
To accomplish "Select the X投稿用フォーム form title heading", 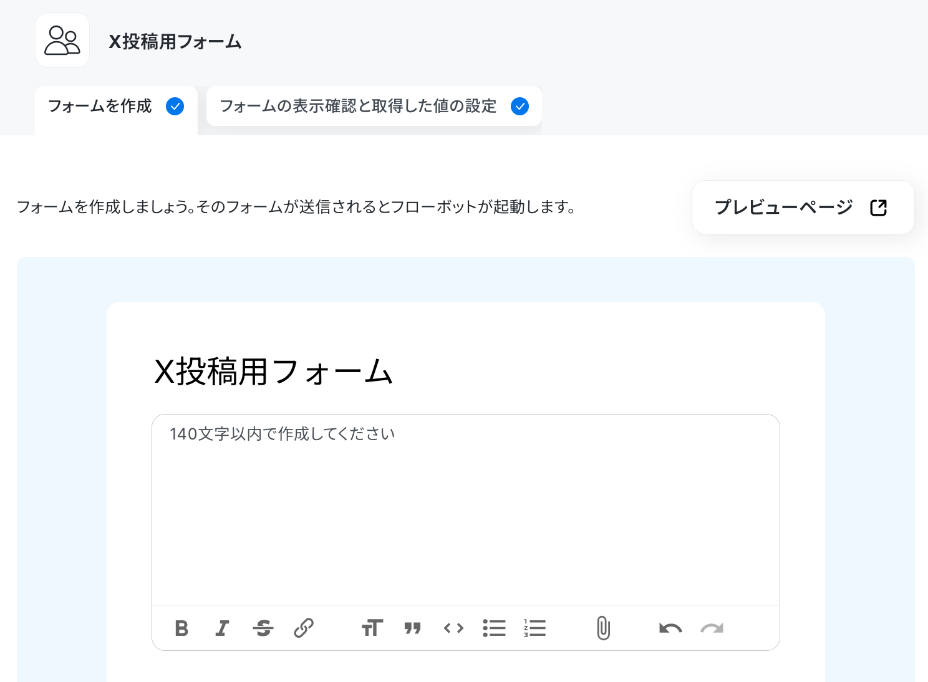I will [273, 372].
